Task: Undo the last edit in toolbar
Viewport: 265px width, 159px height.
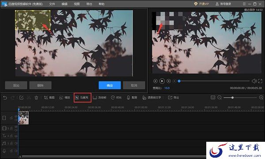Action: (5, 98)
